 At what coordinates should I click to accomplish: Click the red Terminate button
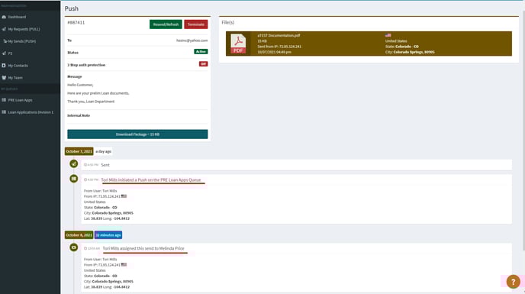pos(196,24)
